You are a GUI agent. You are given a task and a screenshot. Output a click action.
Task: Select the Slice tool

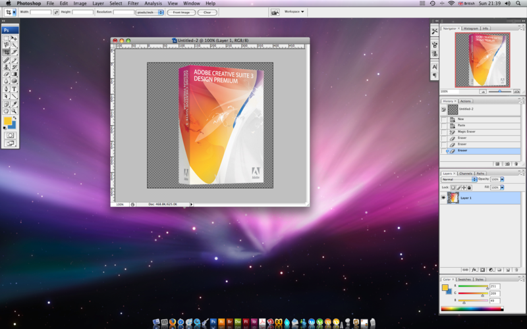coord(14,52)
